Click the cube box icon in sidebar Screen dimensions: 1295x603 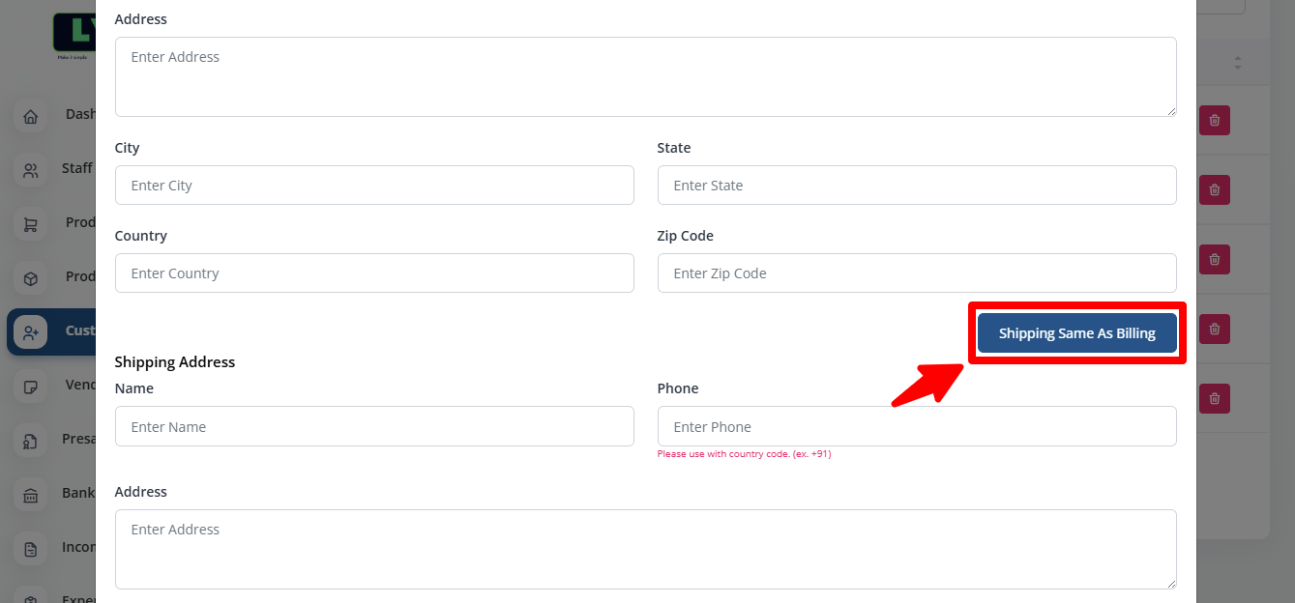(31, 279)
